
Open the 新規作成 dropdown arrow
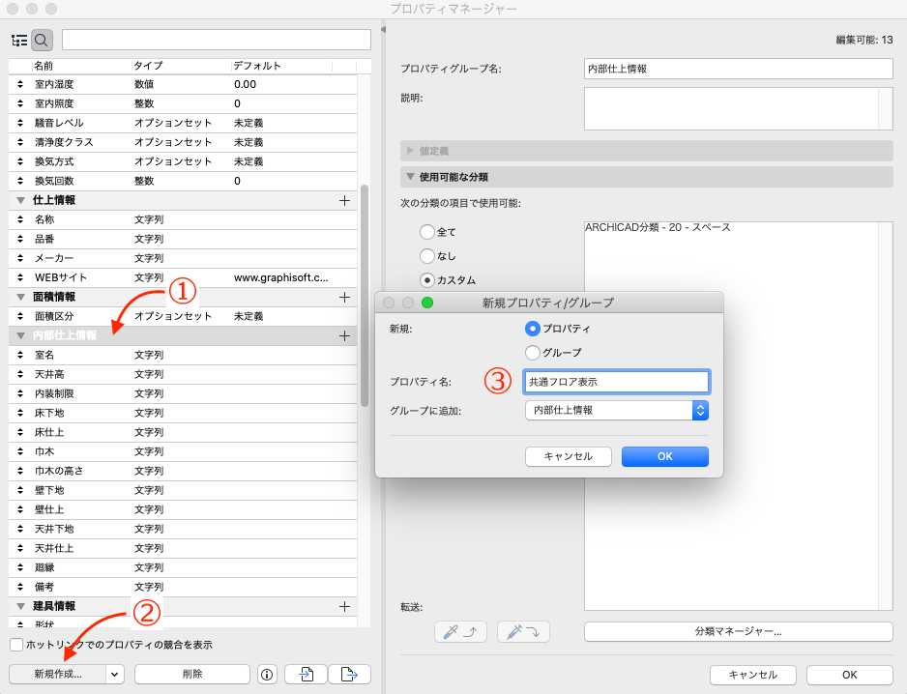tap(114, 675)
